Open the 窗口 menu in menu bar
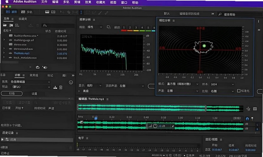This screenshot has height=157, width=263. tap(124, 3)
